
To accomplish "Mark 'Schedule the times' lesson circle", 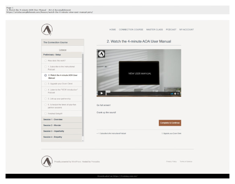I will (45, 105).
